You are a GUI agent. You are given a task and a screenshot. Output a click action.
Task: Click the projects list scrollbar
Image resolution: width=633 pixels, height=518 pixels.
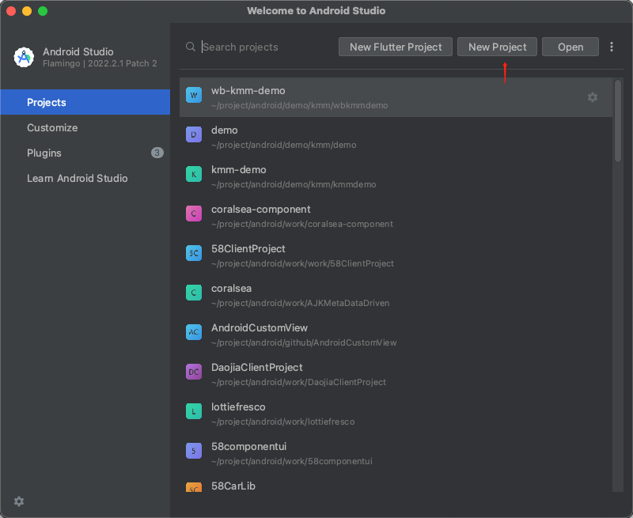click(x=618, y=121)
